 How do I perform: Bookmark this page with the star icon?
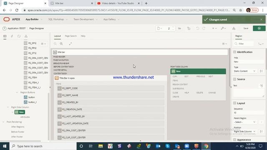(240, 10)
